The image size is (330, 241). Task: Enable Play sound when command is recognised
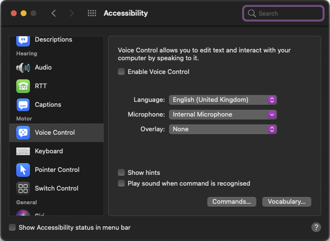[x=121, y=184]
